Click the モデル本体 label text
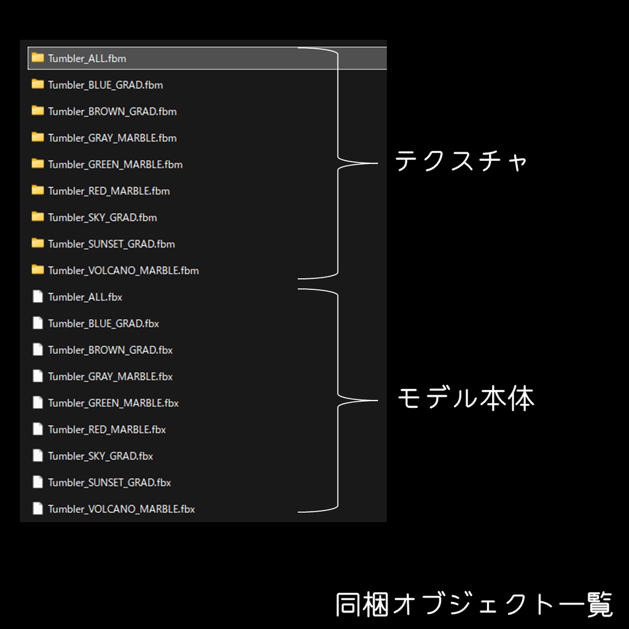629x629 pixels. point(465,397)
